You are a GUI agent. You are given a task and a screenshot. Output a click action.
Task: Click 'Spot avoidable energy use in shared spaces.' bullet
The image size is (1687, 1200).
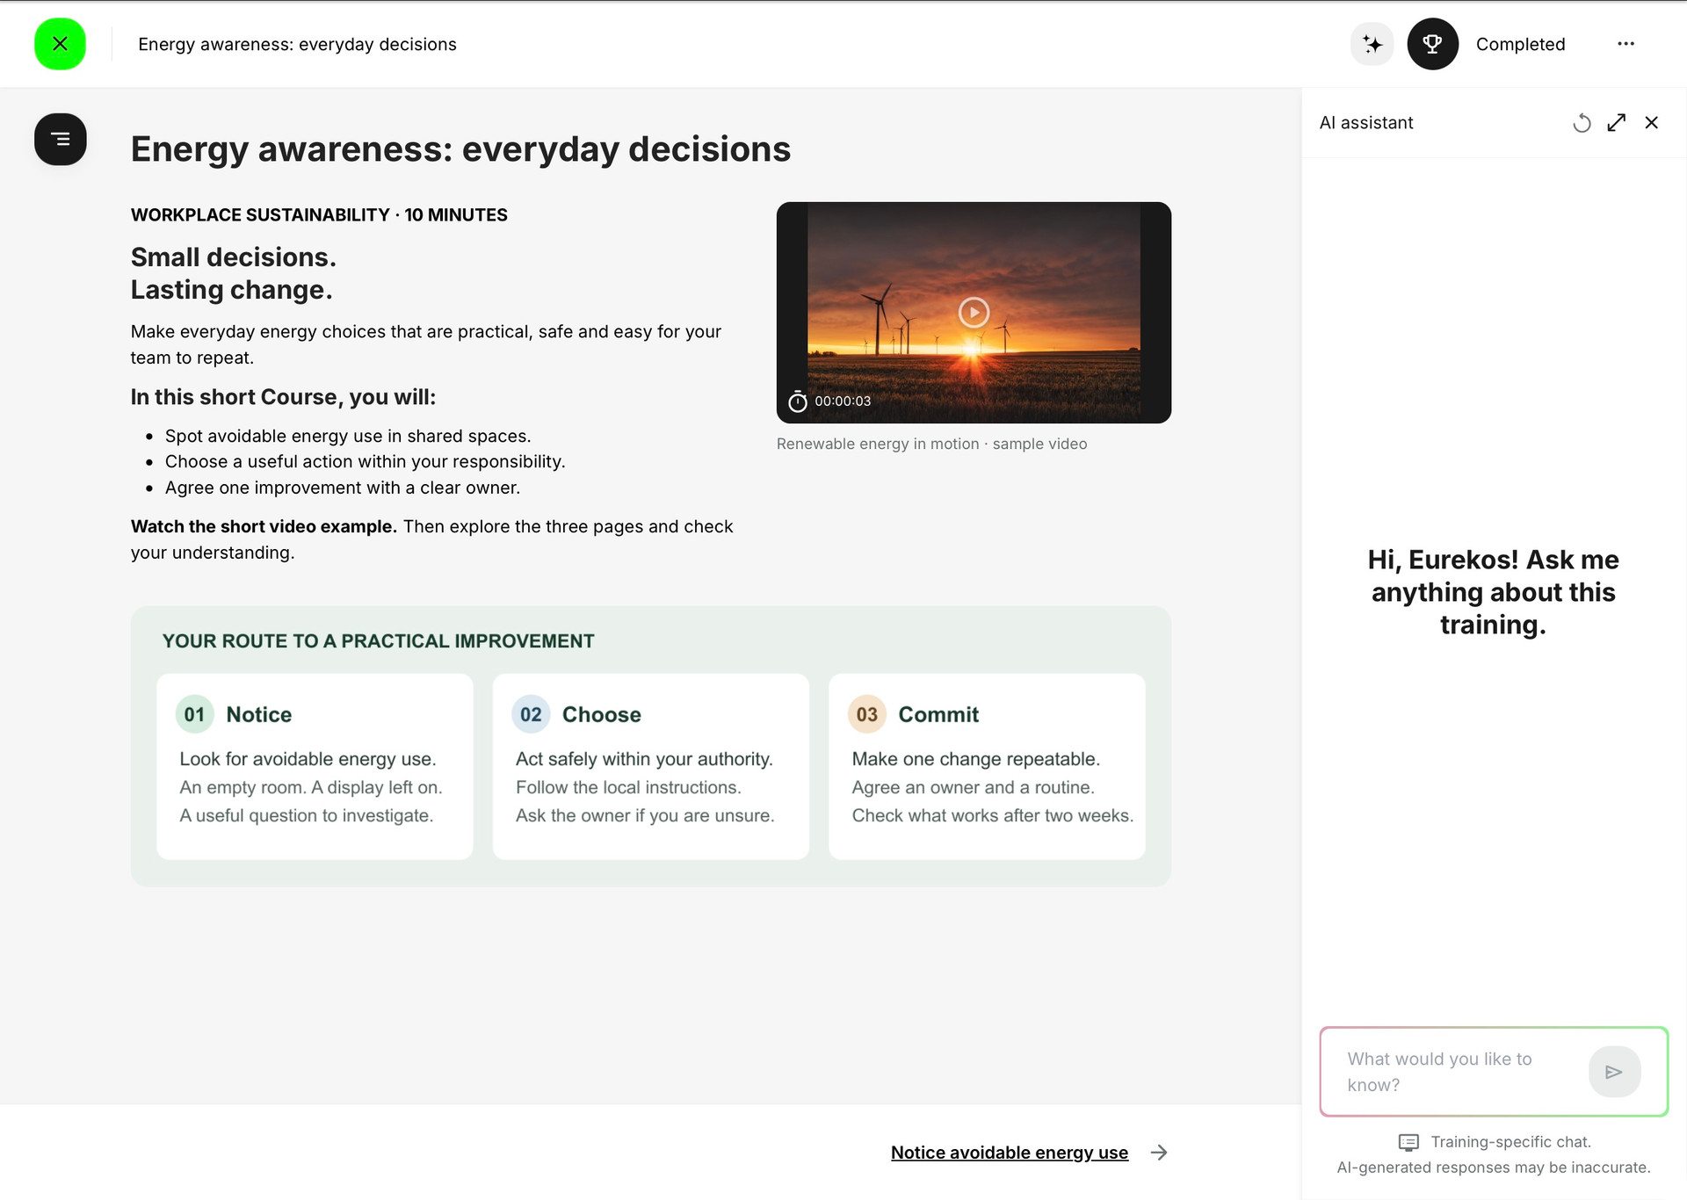pyautogui.click(x=348, y=437)
